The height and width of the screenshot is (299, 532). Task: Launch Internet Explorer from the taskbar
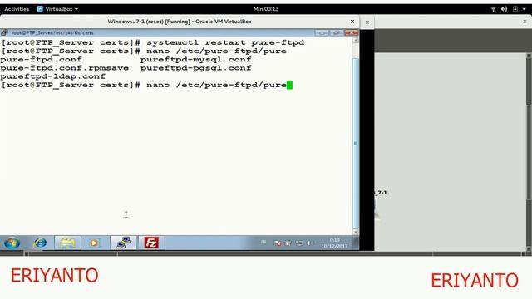pos(40,243)
